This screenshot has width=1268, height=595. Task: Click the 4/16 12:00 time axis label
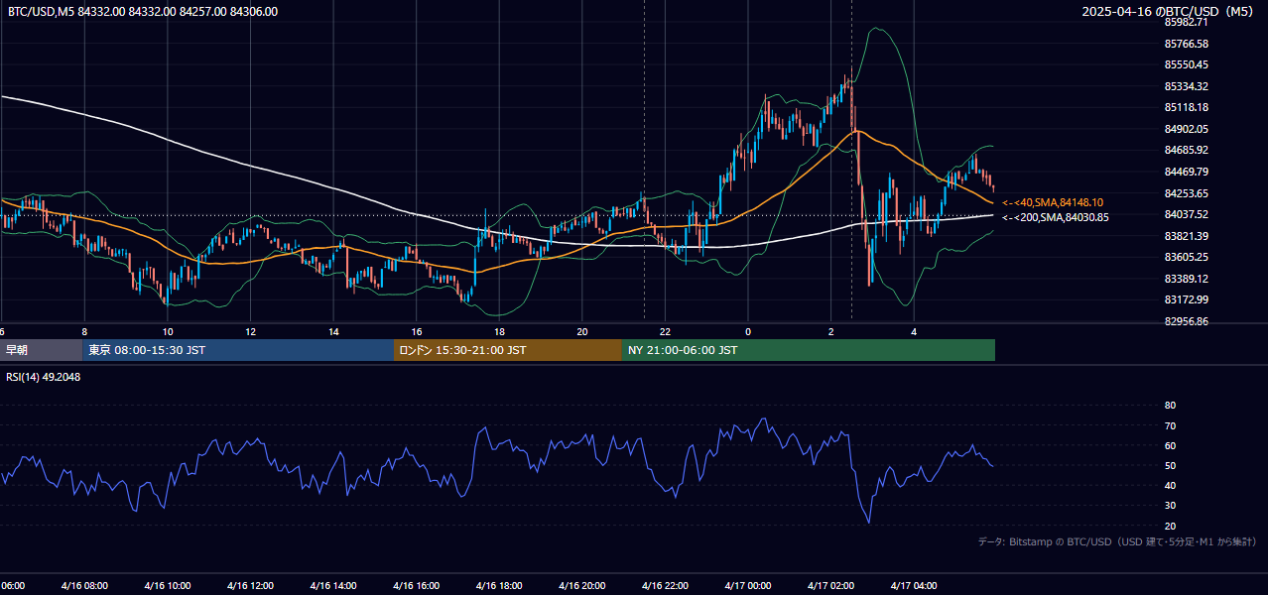pyautogui.click(x=249, y=586)
